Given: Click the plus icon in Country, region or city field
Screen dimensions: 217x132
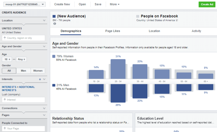Looking at the screenshot, I should 5,38.
